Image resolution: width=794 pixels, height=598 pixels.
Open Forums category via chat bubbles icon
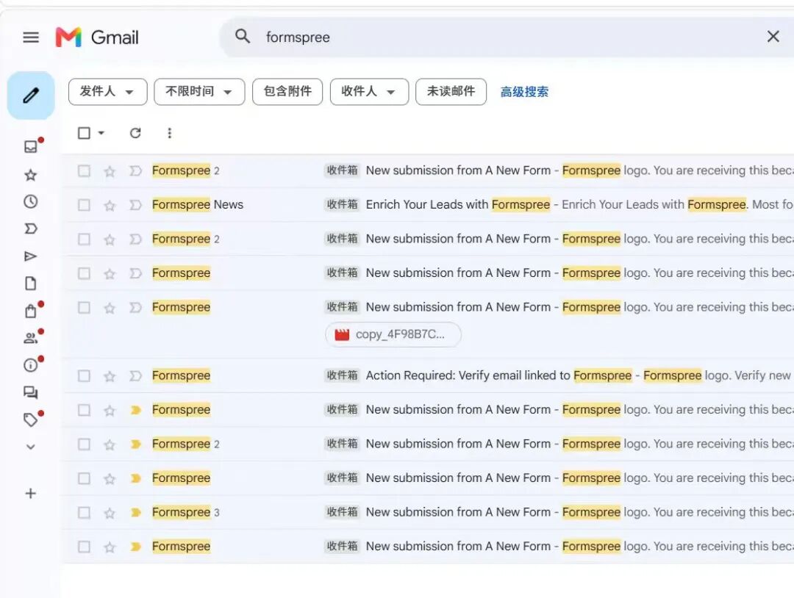[31, 392]
